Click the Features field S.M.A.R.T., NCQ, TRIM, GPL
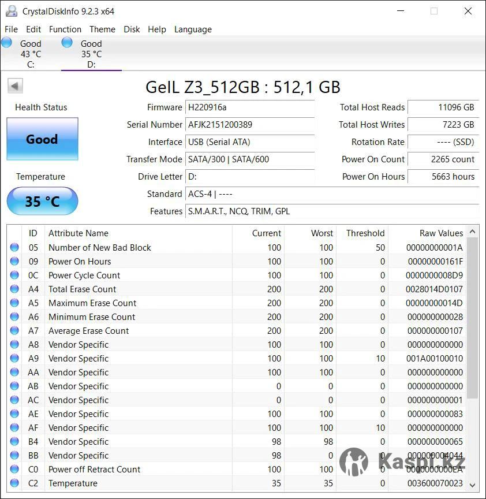The image size is (486, 499). click(x=332, y=211)
